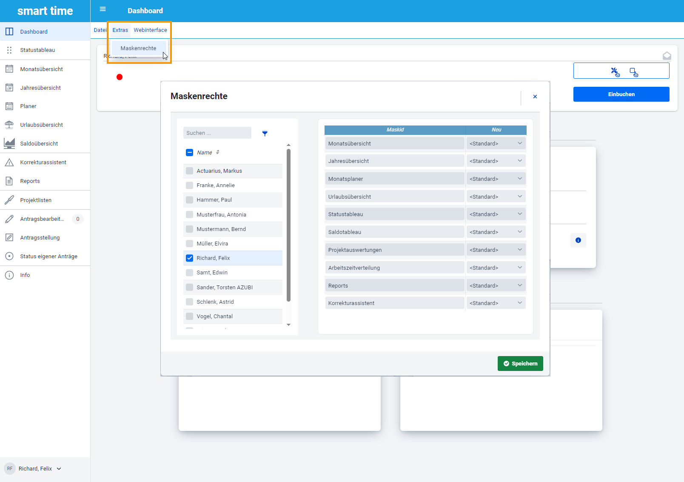Toggle the select-all checkbox next to Name
Viewport: 684px width, 482px height.
tap(190, 153)
